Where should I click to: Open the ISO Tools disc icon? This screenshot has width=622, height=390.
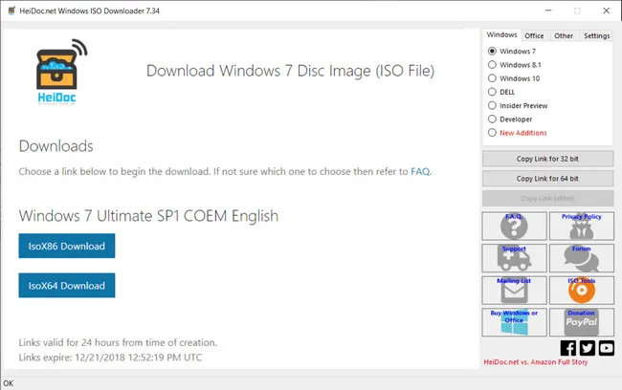(581, 291)
